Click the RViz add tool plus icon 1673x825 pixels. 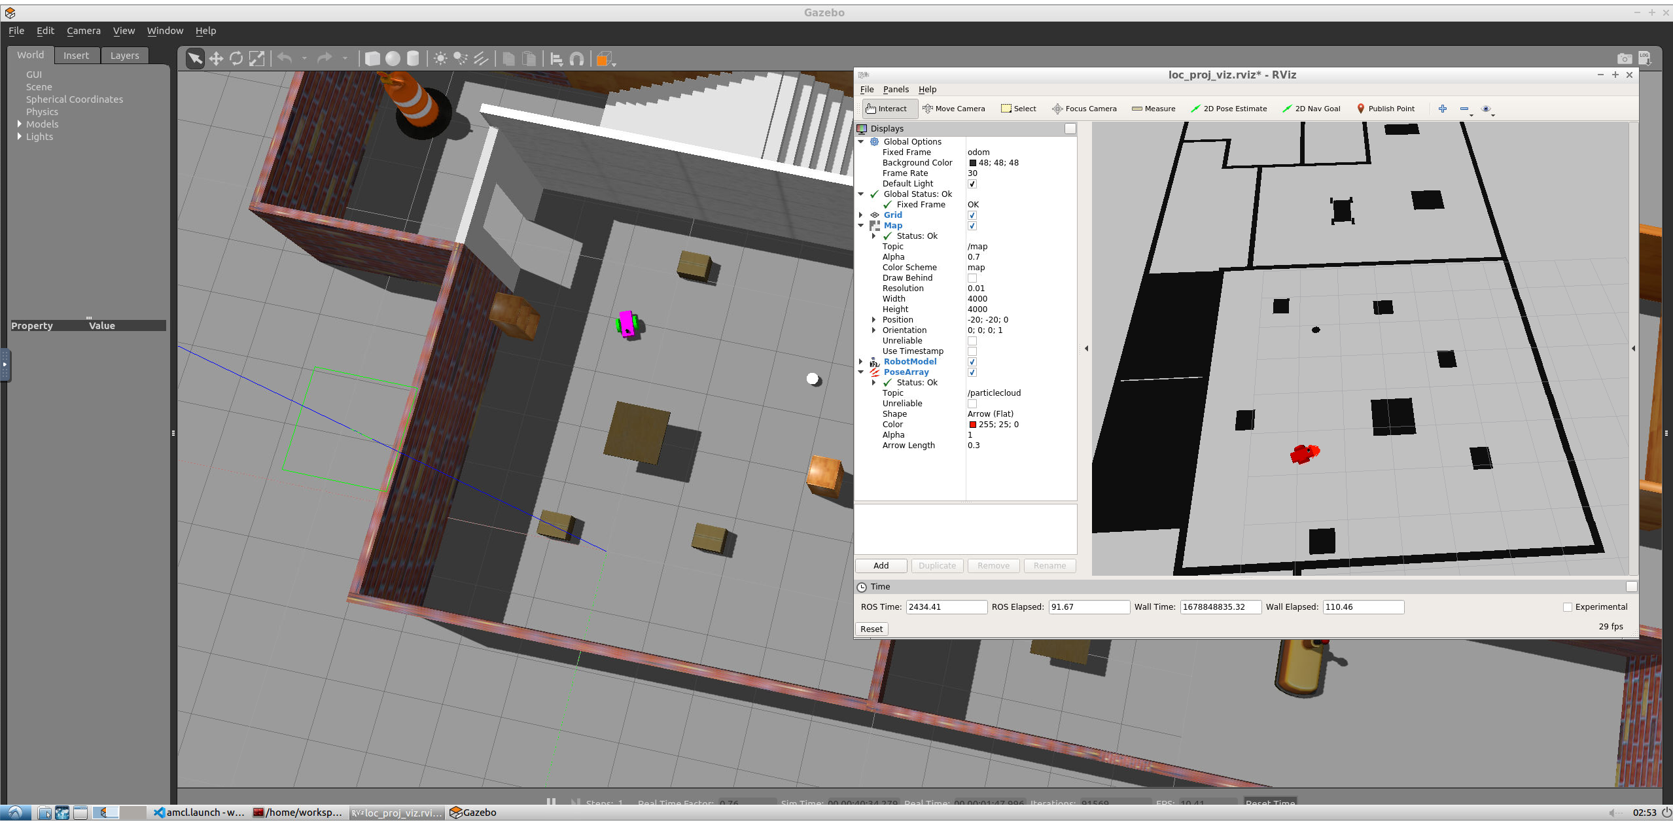[1442, 109]
